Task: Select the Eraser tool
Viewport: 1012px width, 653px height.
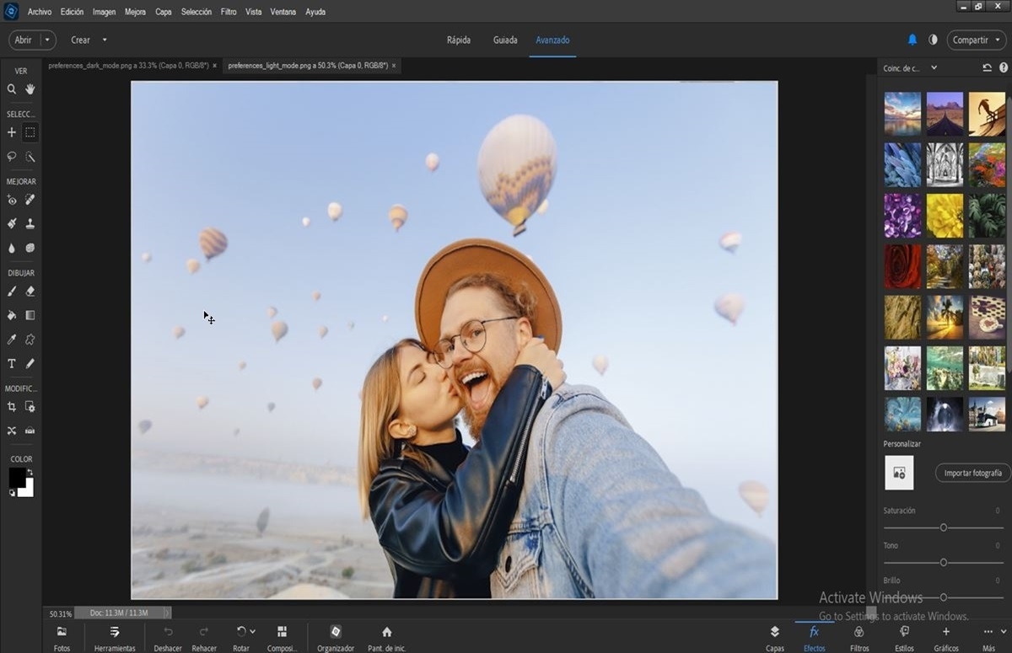Action: pyautogui.click(x=30, y=292)
